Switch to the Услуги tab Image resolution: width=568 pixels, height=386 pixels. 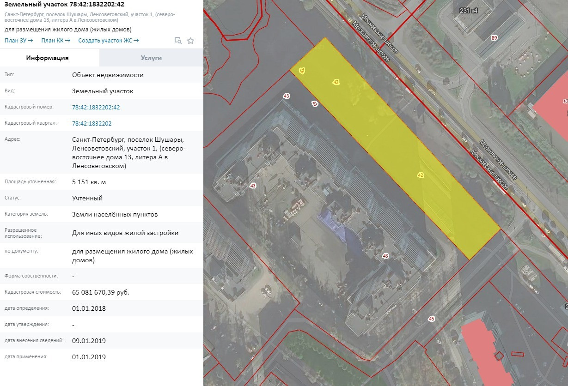pyautogui.click(x=151, y=58)
